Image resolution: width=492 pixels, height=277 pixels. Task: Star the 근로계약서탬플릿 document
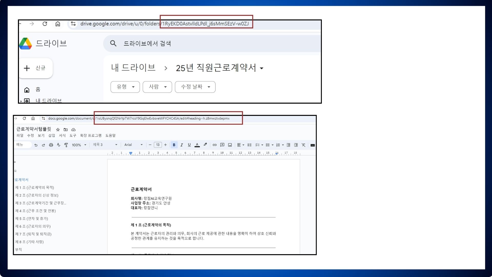click(58, 130)
